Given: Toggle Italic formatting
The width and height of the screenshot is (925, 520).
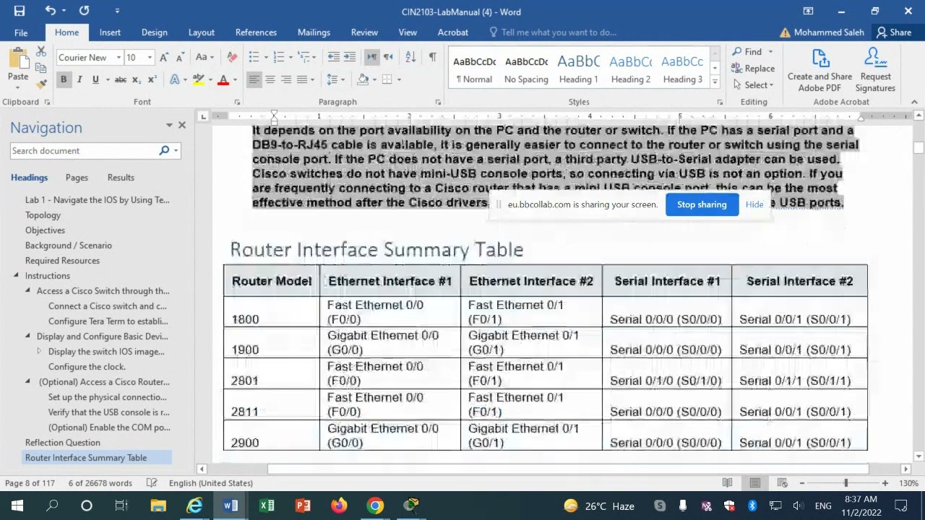Looking at the screenshot, I should [79, 79].
